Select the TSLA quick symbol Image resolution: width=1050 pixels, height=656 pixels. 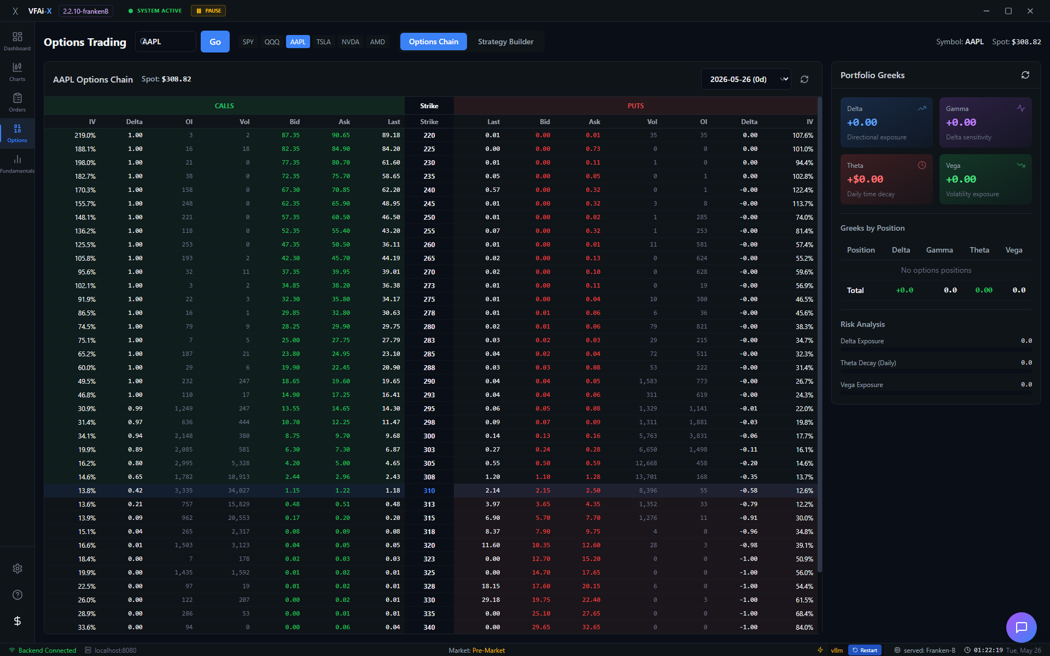click(324, 42)
